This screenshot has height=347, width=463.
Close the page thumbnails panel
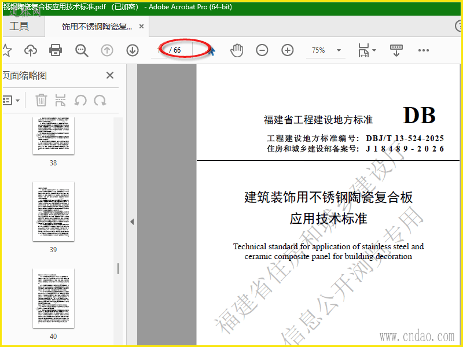click(x=110, y=75)
